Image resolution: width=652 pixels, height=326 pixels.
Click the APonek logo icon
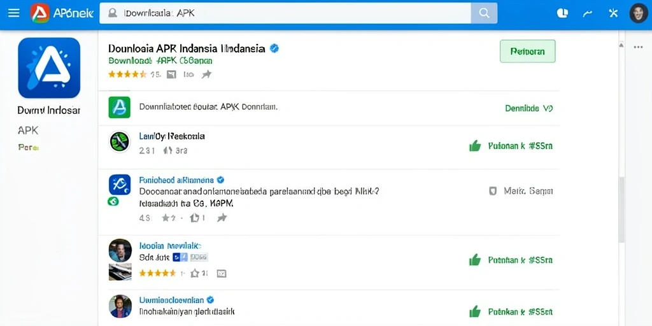pyautogui.click(x=40, y=13)
